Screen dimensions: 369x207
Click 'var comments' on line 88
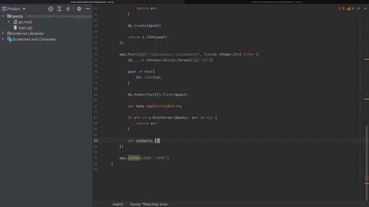(140, 140)
